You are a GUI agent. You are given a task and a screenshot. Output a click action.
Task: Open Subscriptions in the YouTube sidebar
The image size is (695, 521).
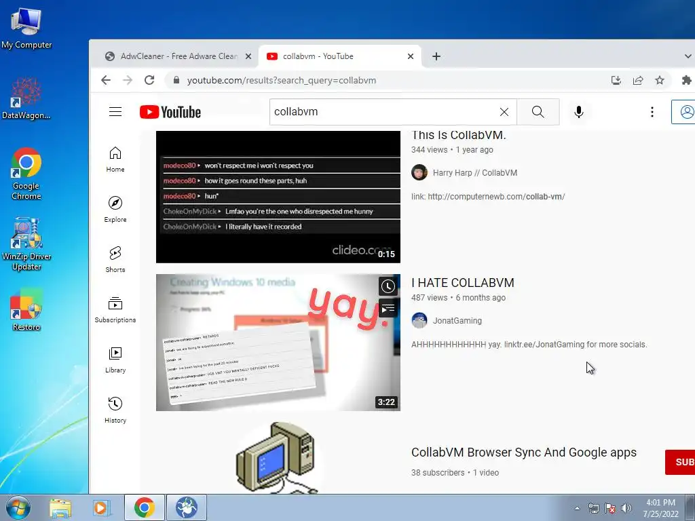tap(115, 309)
